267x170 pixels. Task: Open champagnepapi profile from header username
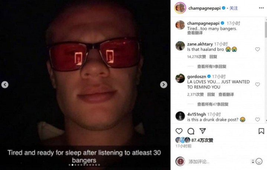pyautogui.click(x=205, y=8)
